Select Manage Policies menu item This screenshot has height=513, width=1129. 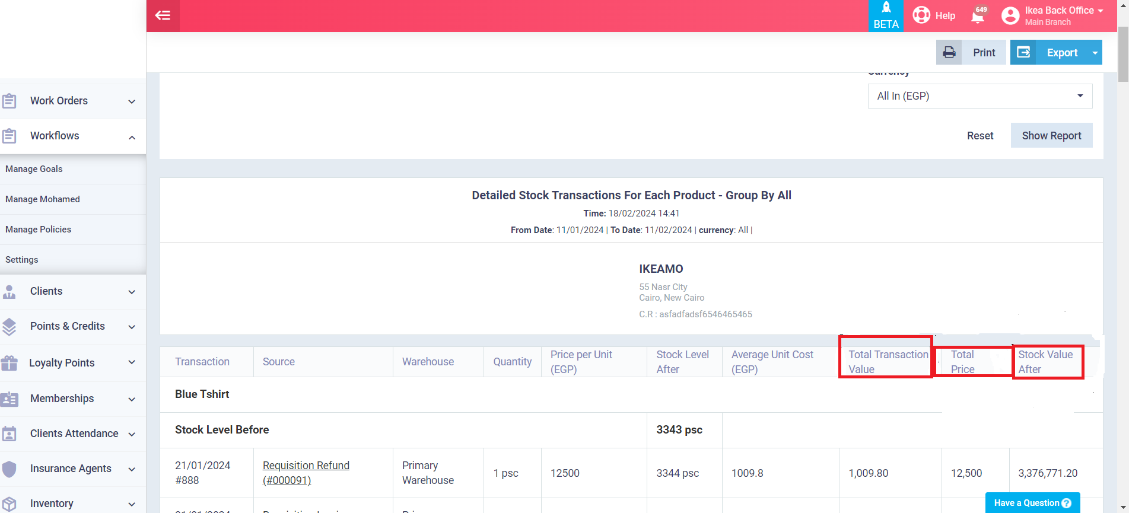click(38, 230)
